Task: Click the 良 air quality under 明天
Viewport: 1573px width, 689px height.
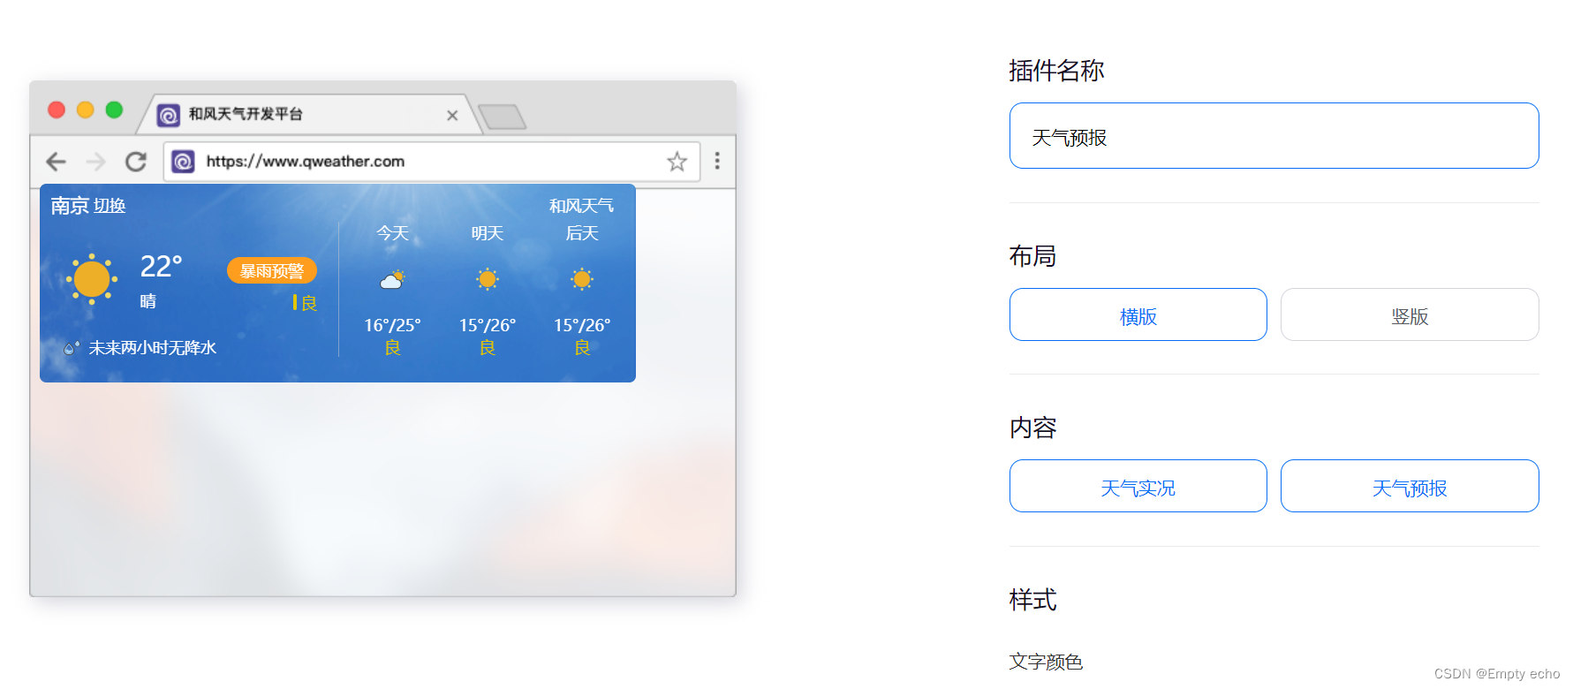Action: 488,348
